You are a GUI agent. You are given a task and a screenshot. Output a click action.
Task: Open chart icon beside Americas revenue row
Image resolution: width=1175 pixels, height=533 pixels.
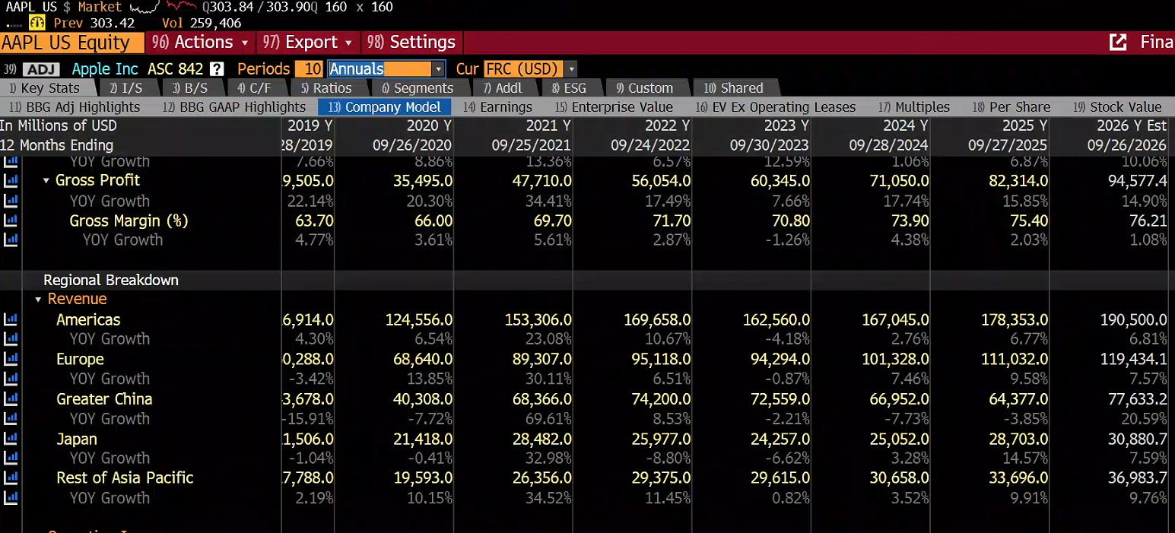point(11,319)
